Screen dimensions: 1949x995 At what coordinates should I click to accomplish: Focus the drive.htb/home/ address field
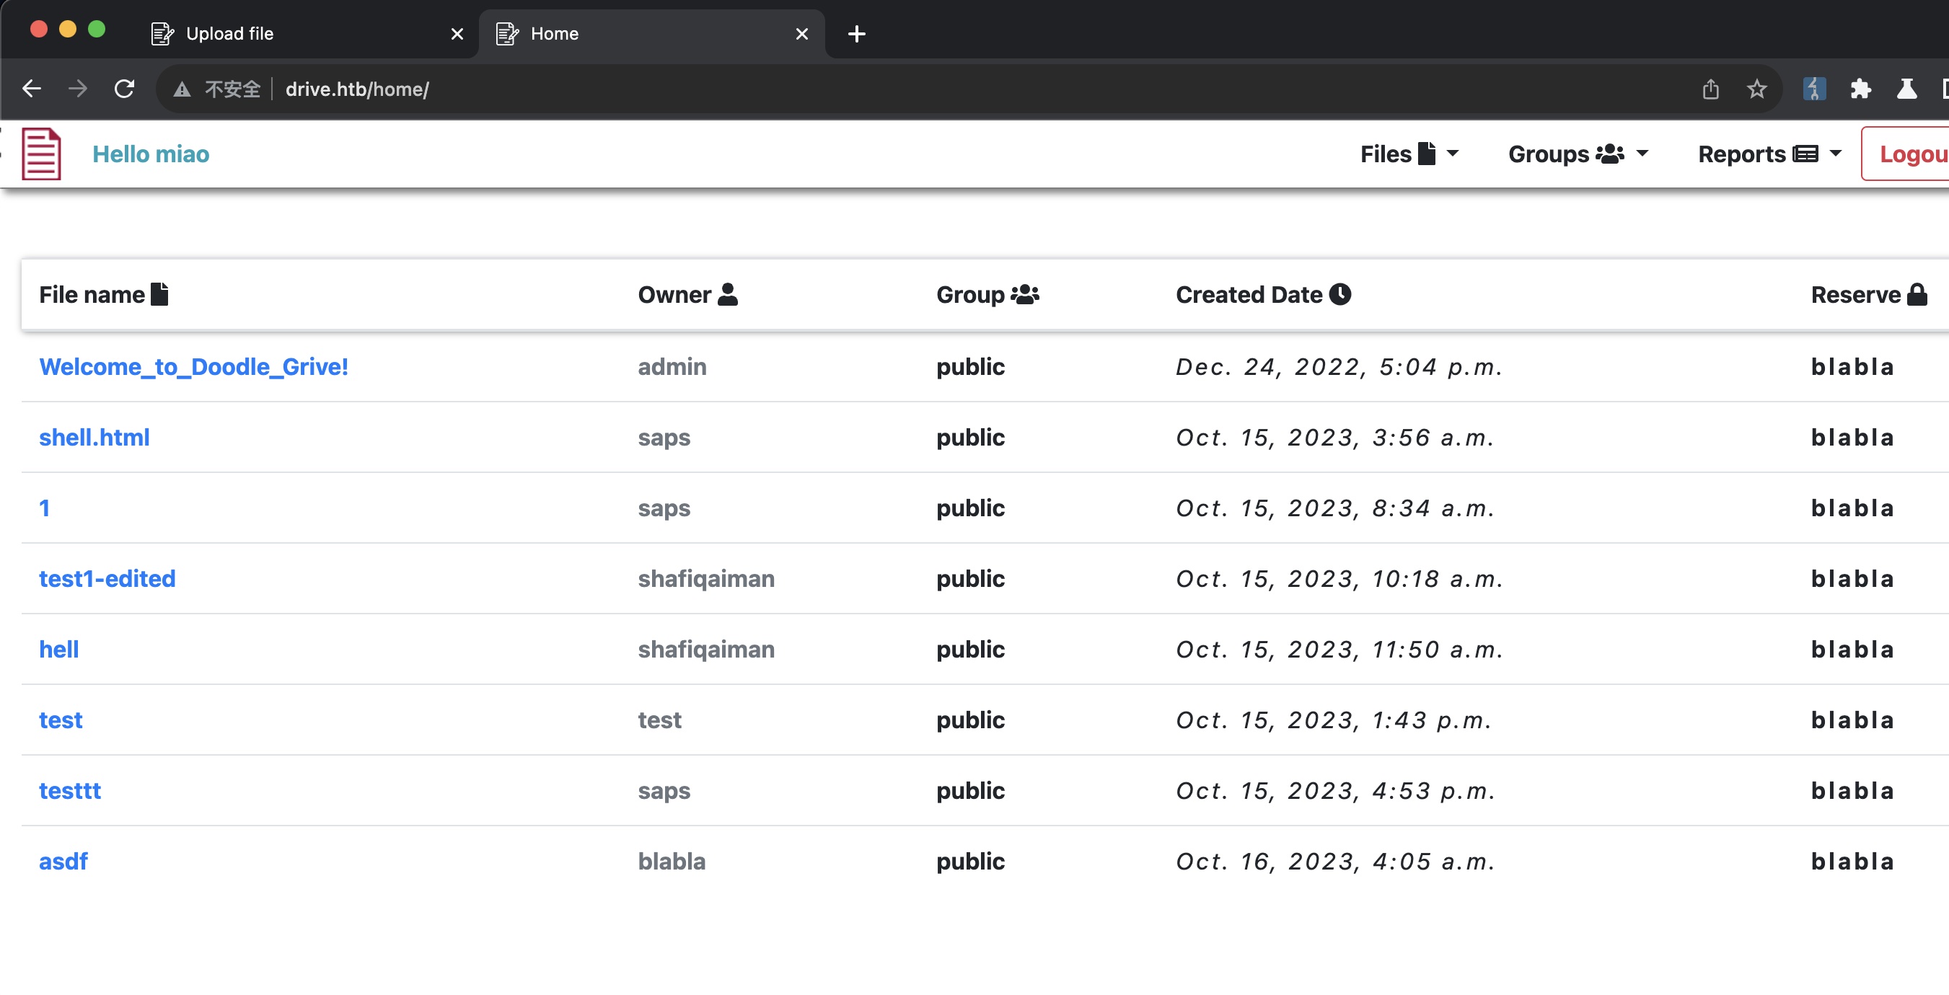coord(908,89)
